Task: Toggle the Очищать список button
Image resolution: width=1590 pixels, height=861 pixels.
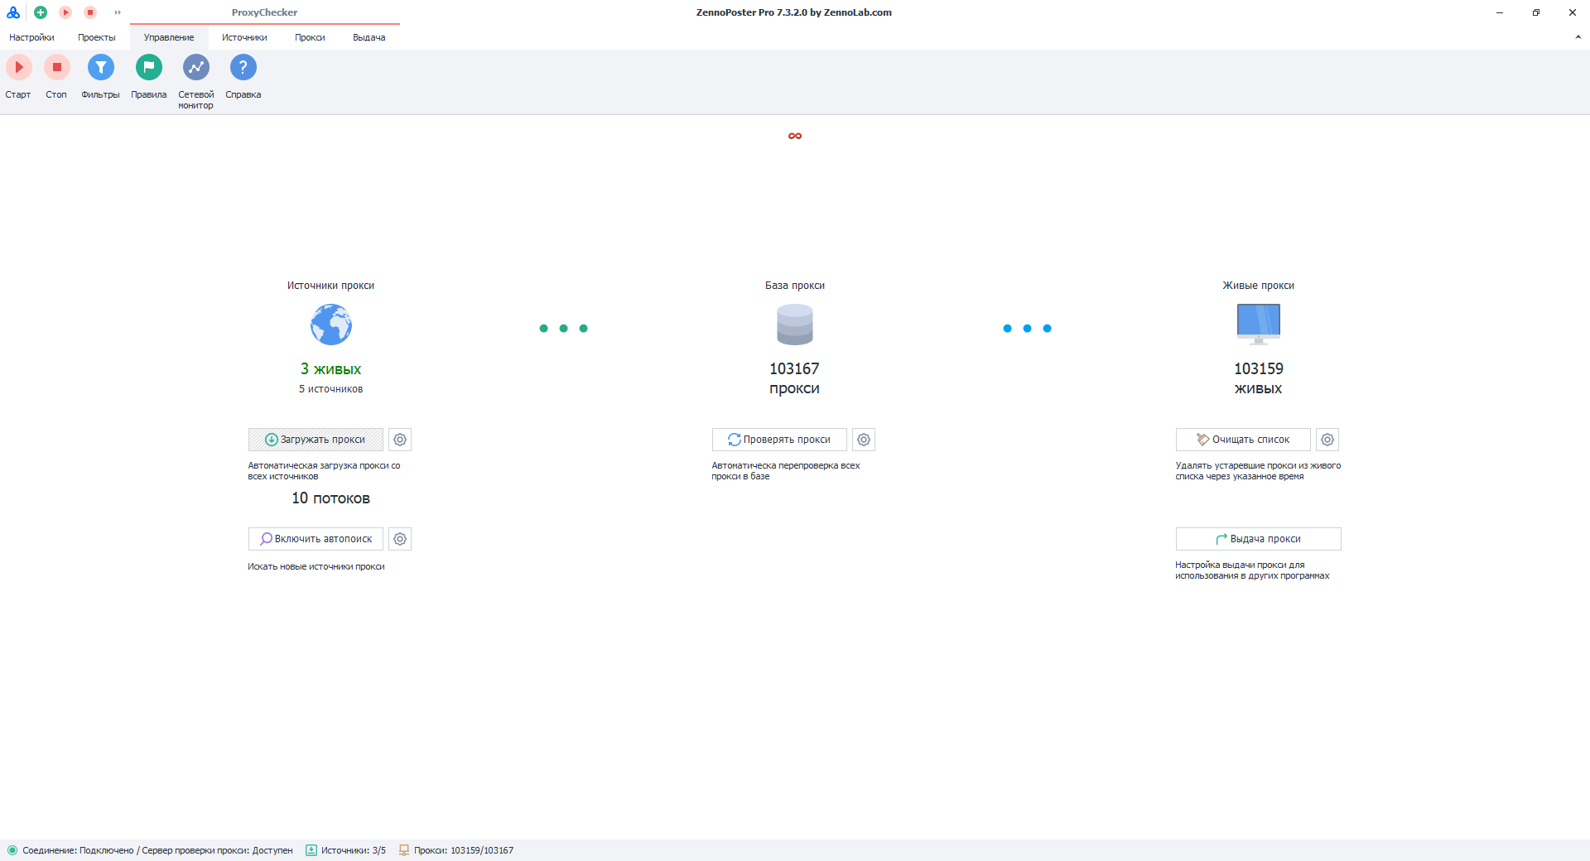Action: tap(1243, 440)
